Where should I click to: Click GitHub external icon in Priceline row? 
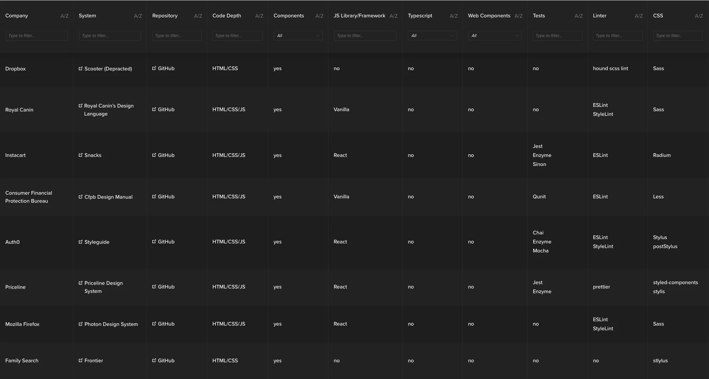coord(154,287)
